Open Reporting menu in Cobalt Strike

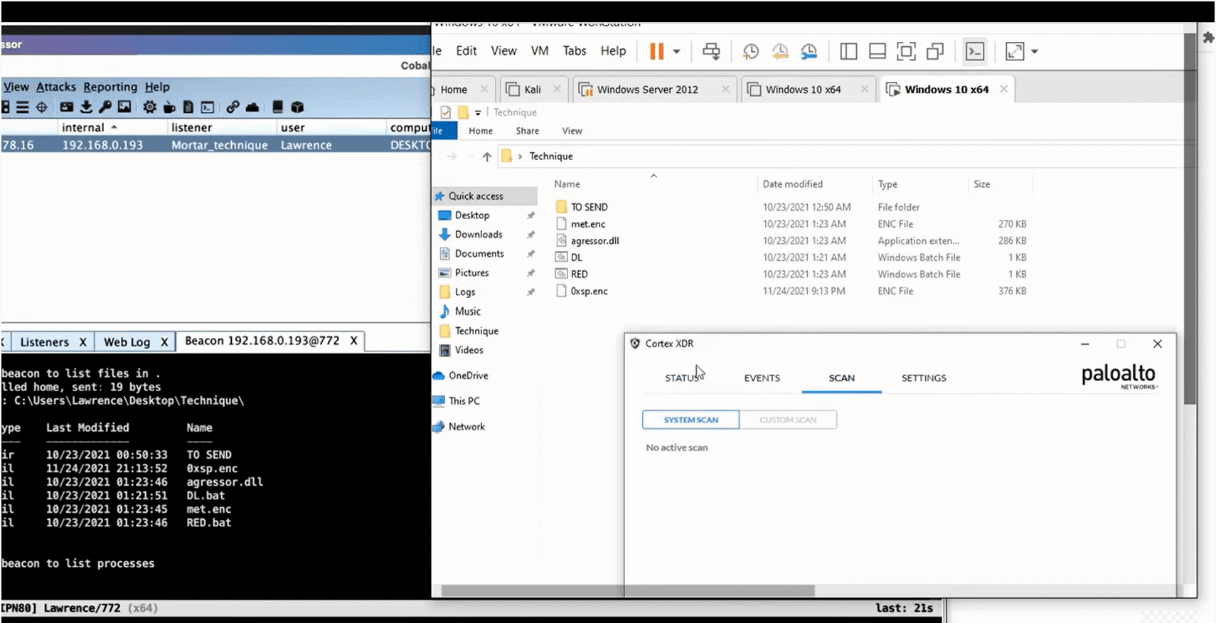pos(110,87)
